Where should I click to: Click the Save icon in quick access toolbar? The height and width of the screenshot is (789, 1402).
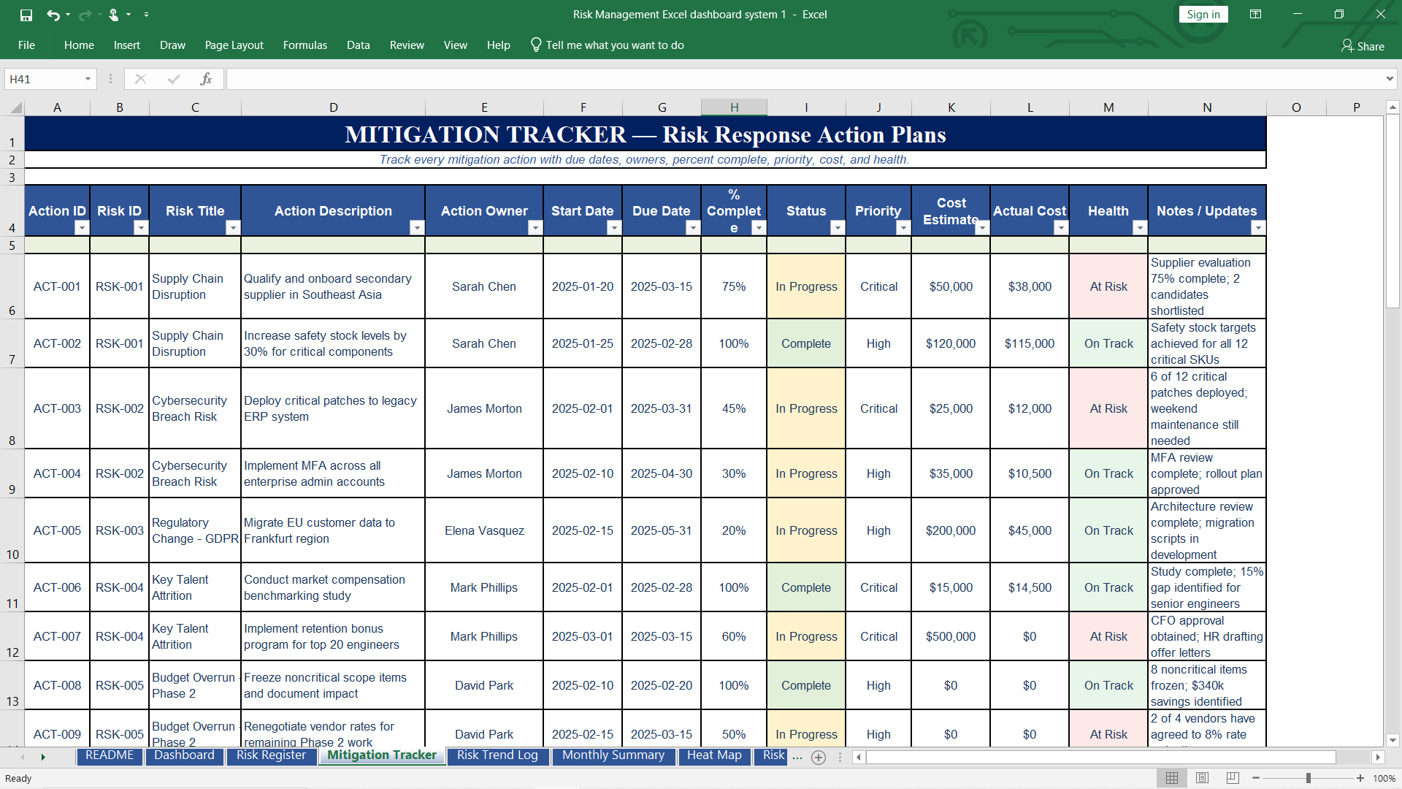[26, 15]
